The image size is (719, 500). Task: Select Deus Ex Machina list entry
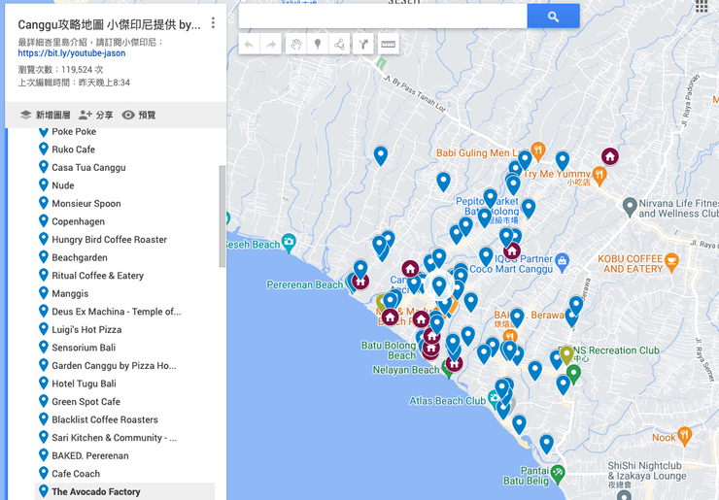click(x=116, y=312)
